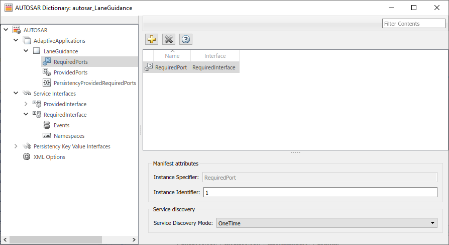Click the ProvidedInterface icon

click(x=37, y=104)
